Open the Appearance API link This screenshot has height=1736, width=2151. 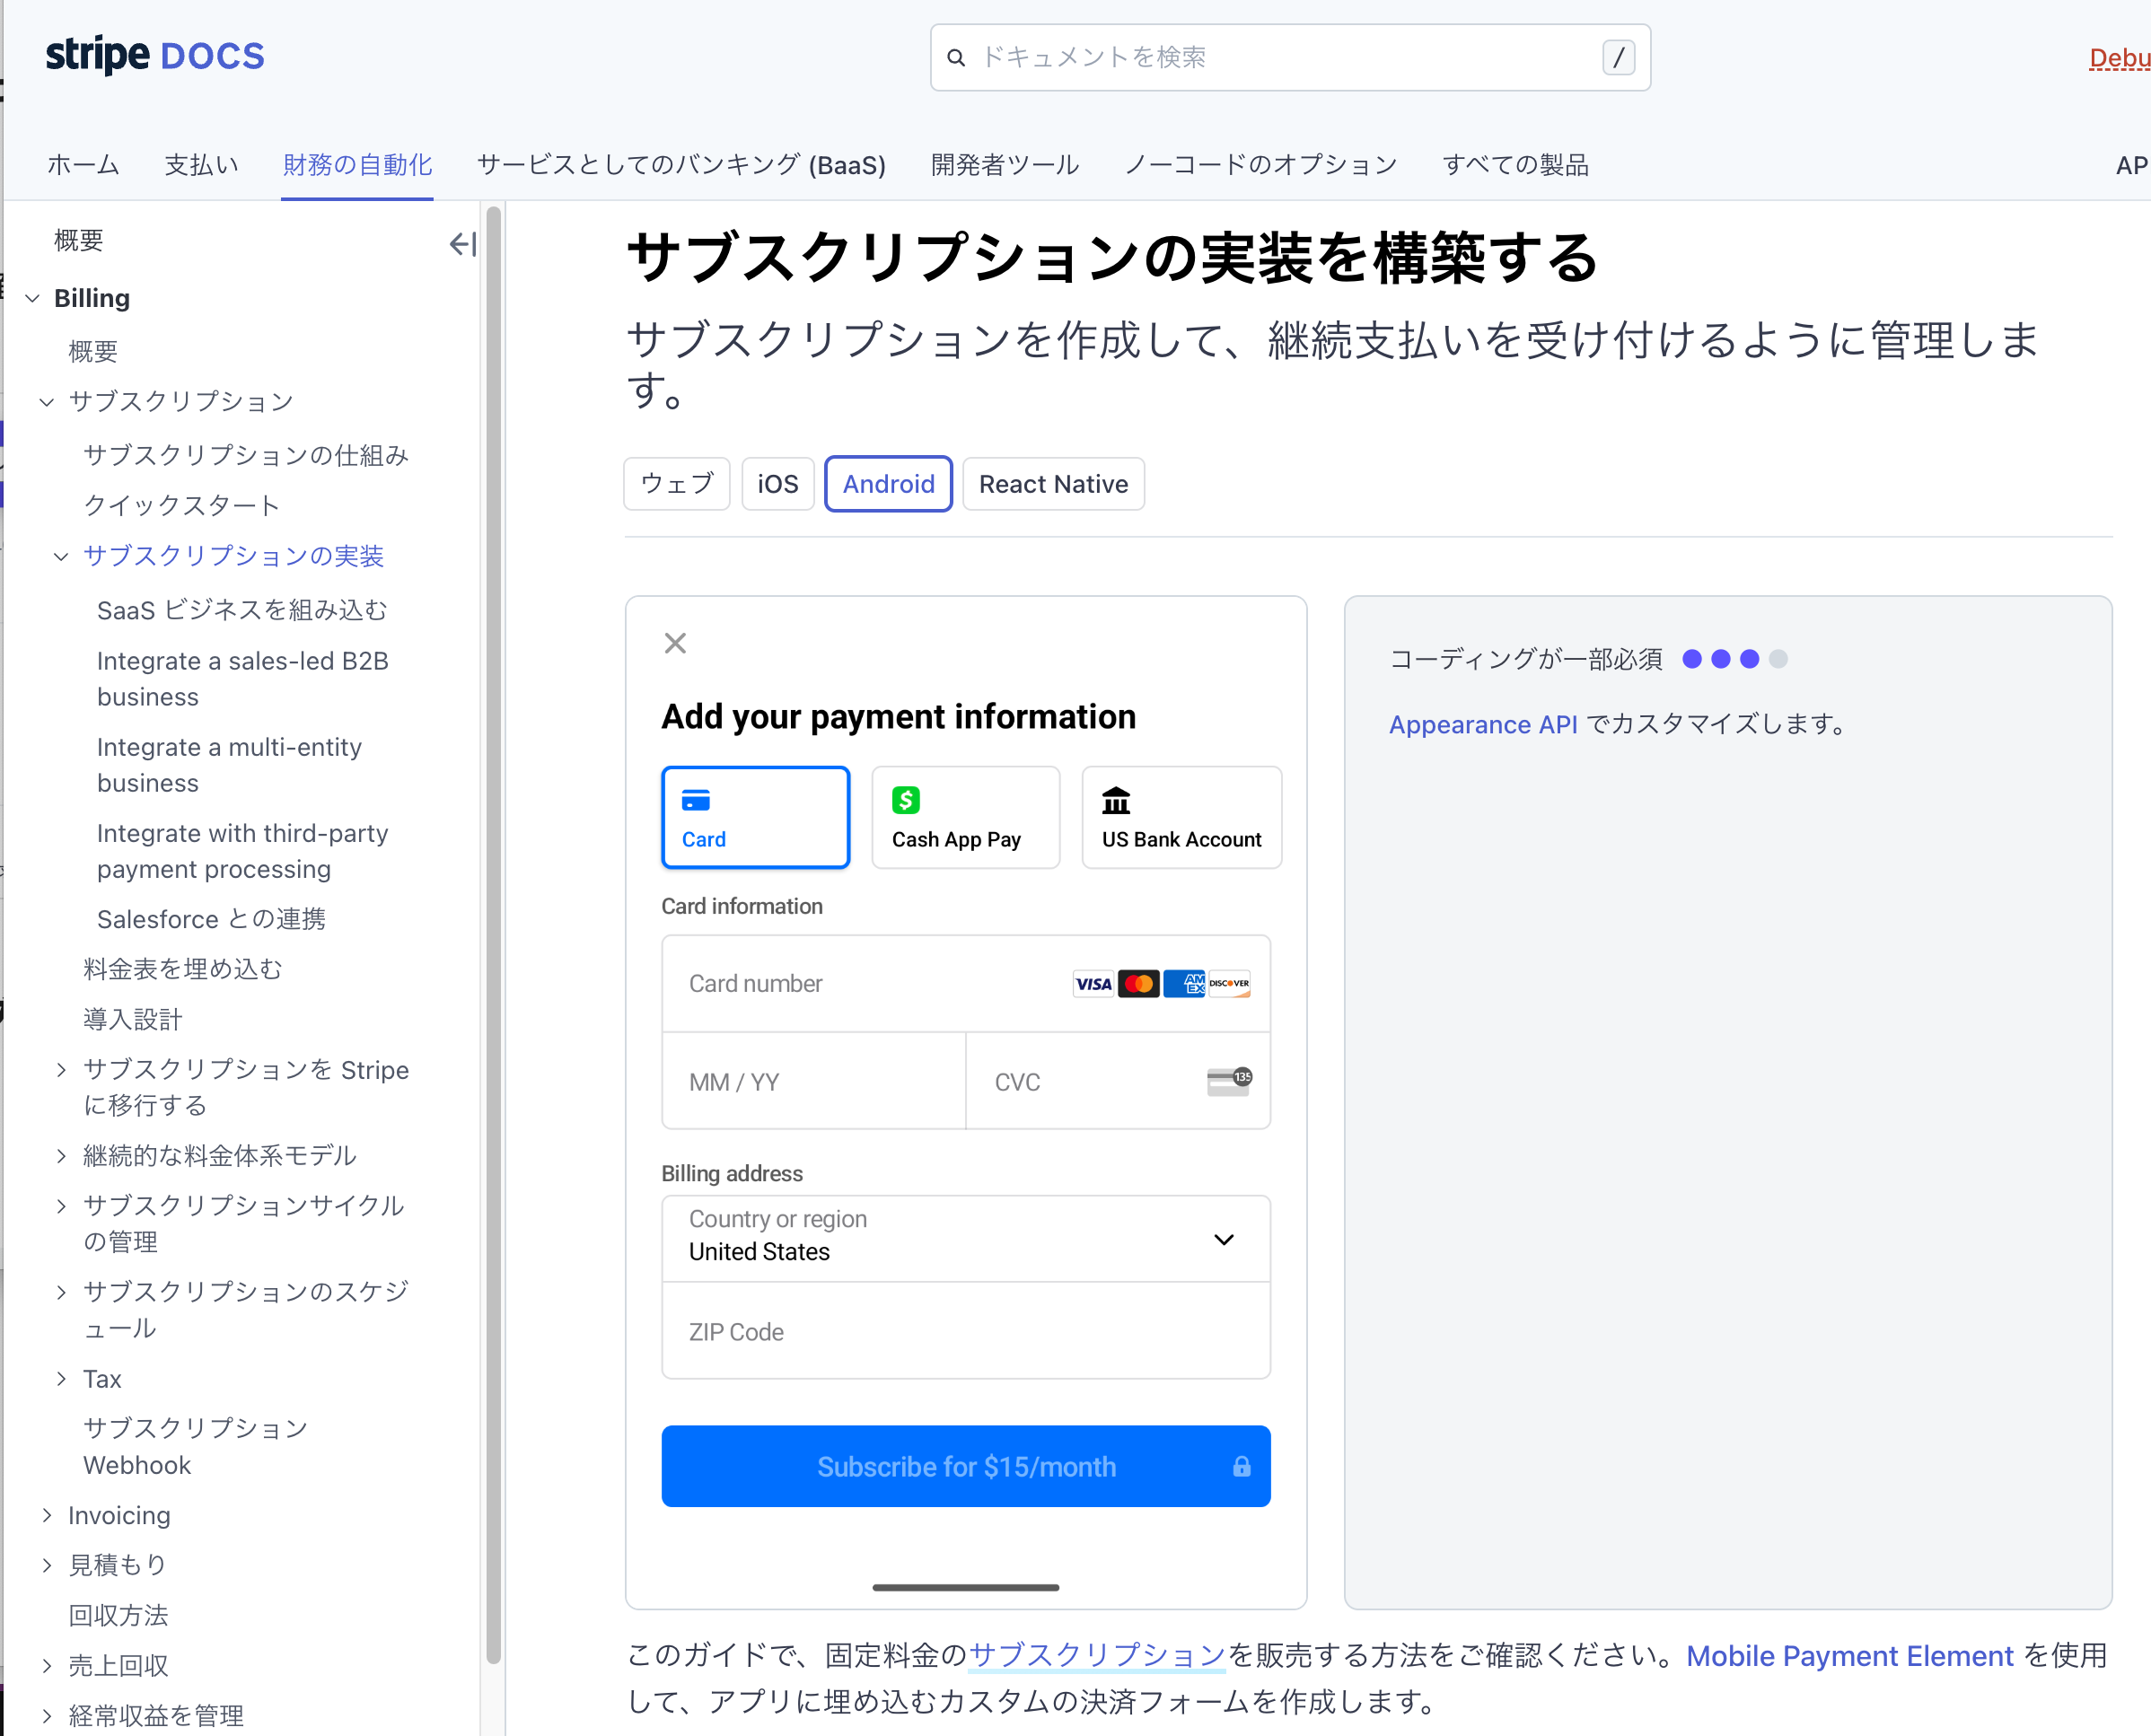pyautogui.click(x=1482, y=724)
